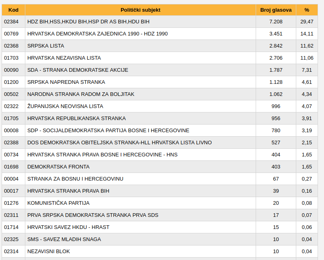Screen dimensions: 324x260
Task: Select "HRVATSKI SAVEZ HKDU - HRAST"
Action: [x=68, y=227]
